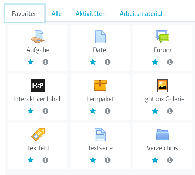
Task: Open the info icon under Lightbox Galerie
Action: click(x=170, y=111)
